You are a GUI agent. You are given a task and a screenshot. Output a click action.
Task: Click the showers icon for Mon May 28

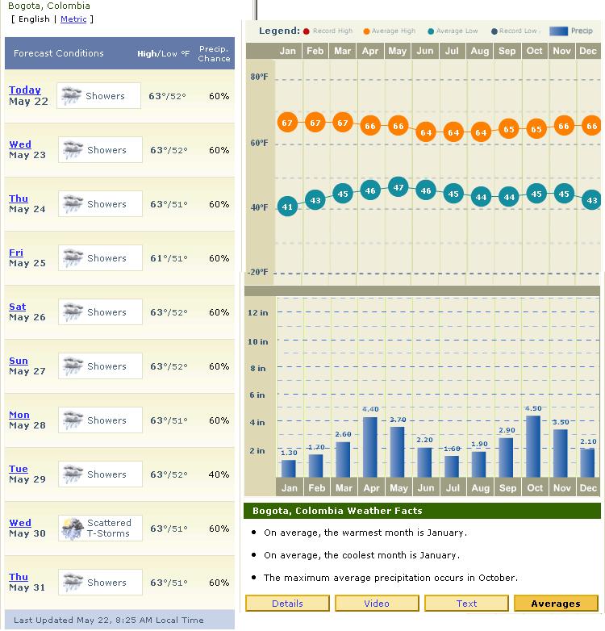point(73,420)
